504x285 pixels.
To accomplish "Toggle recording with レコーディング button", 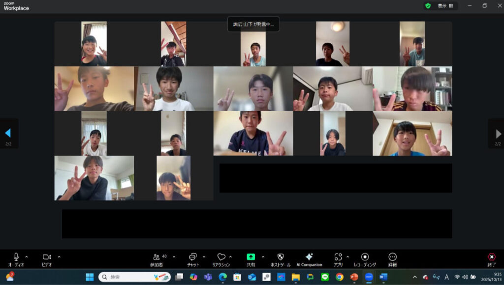I will point(365,257).
